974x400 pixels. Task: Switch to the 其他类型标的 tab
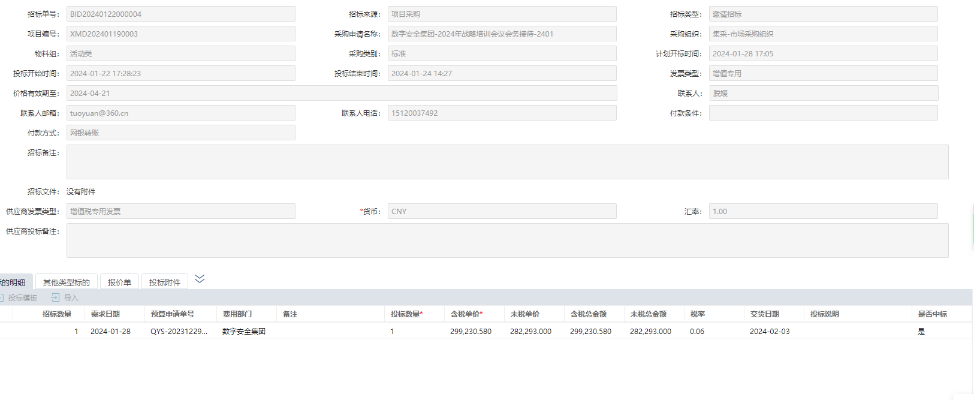click(66, 282)
